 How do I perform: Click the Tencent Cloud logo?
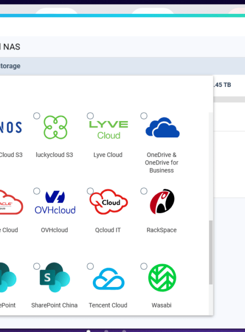[x=109, y=279]
